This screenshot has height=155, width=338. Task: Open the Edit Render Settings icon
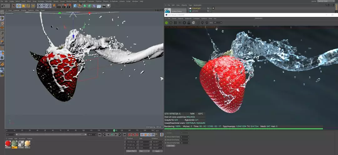tap(69, 6)
